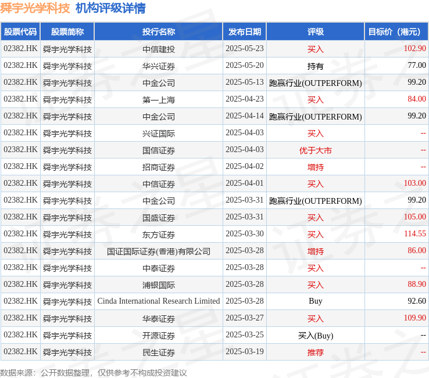Click the date 2025-05-23
This screenshot has height=378, width=429.
point(245,48)
